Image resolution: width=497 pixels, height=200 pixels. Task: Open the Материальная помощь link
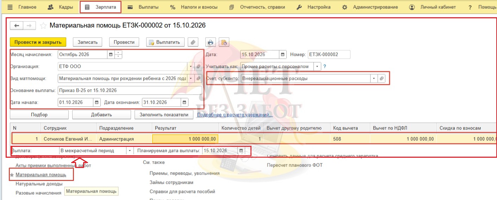pyautogui.click(x=41, y=175)
